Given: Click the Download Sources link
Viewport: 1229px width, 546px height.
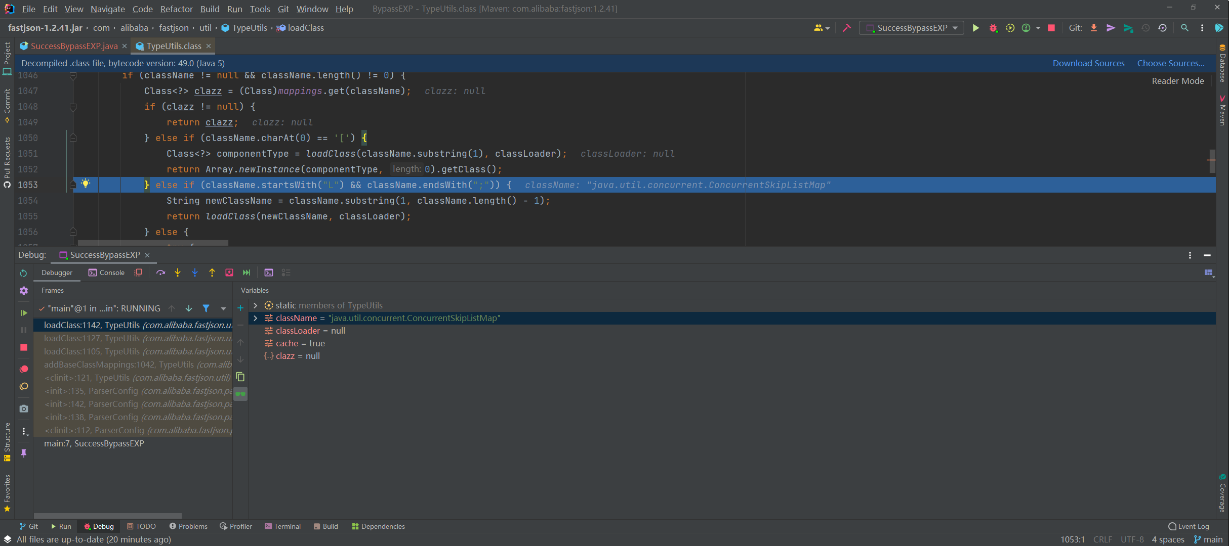Looking at the screenshot, I should (x=1088, y=63).
